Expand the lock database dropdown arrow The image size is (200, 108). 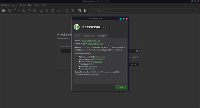pos(19,11)
